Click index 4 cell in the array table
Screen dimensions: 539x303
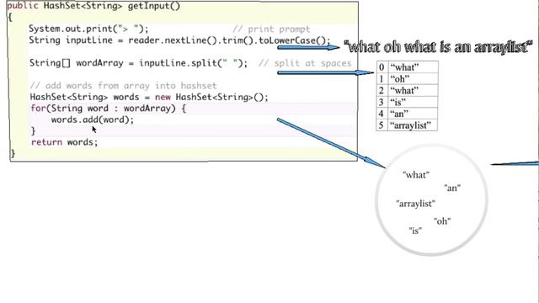pyautogui.click(x=382, y=114)
